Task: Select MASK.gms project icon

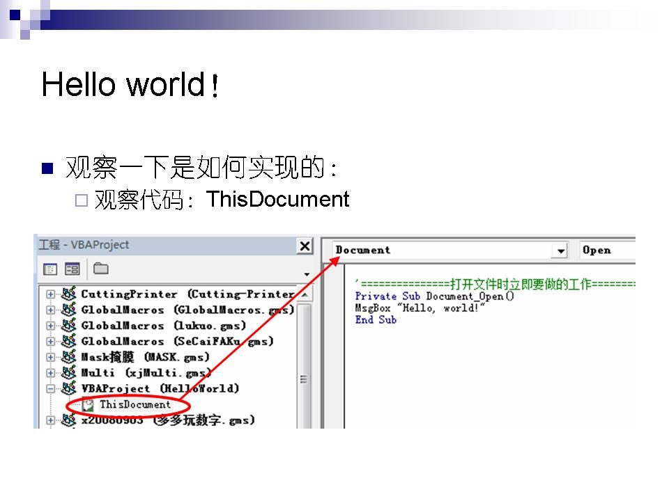Action: 68,356
